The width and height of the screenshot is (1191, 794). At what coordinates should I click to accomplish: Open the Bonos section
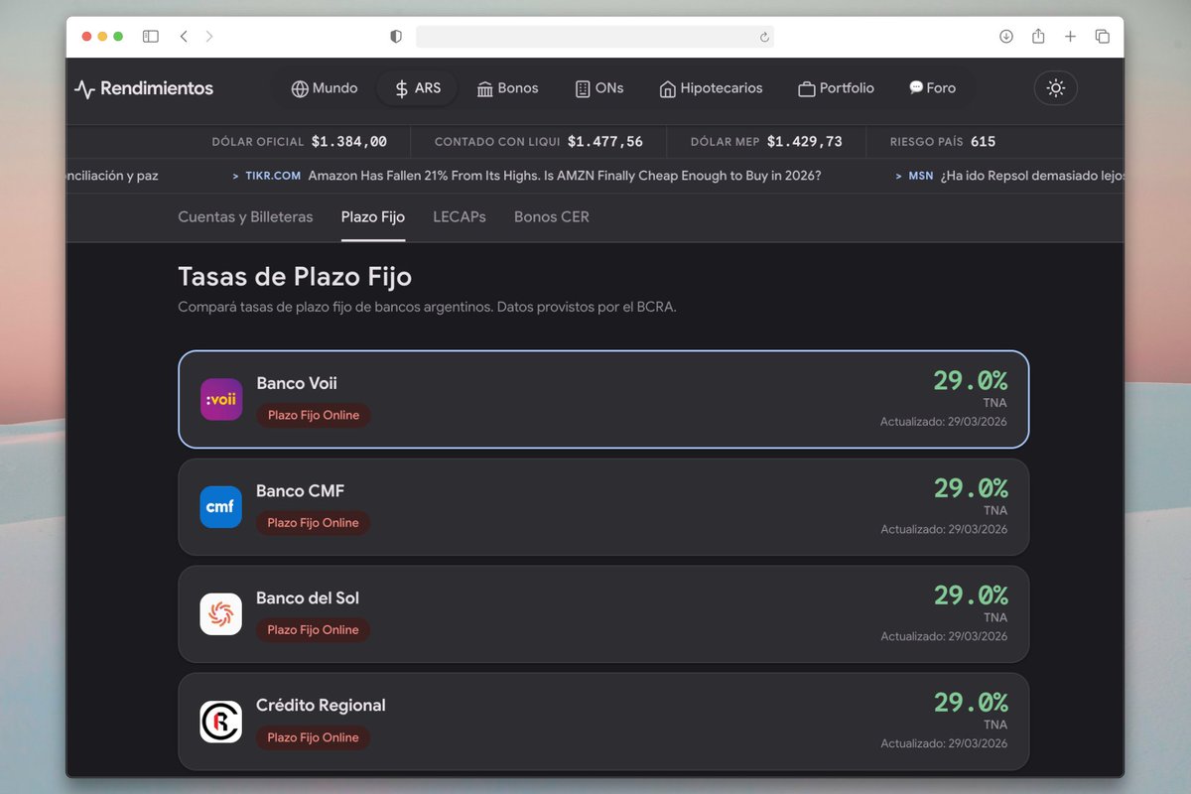(507, 88)
